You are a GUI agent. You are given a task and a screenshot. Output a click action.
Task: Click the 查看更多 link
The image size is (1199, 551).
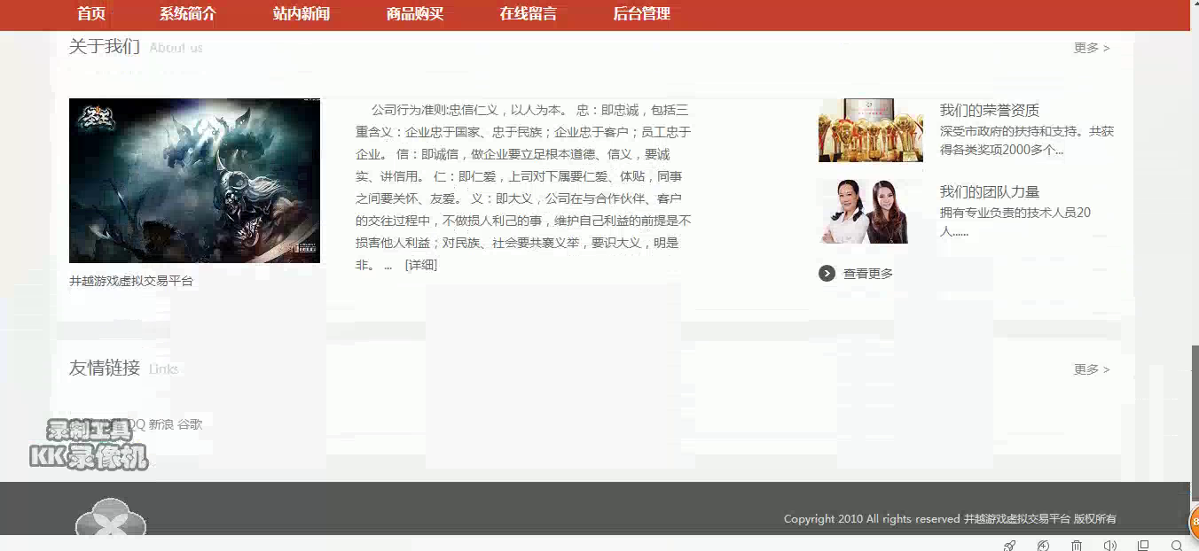pyautogui.click(x=868, y=274)
